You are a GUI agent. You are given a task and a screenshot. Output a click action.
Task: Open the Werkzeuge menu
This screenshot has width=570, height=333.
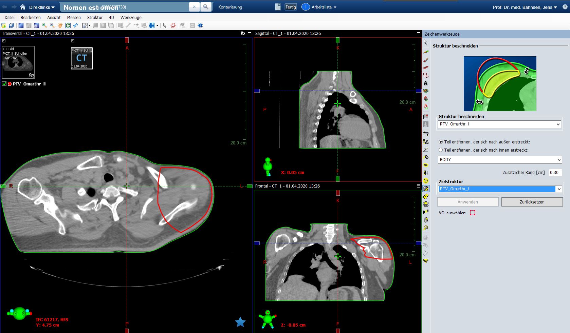click(x=131, y=17)
